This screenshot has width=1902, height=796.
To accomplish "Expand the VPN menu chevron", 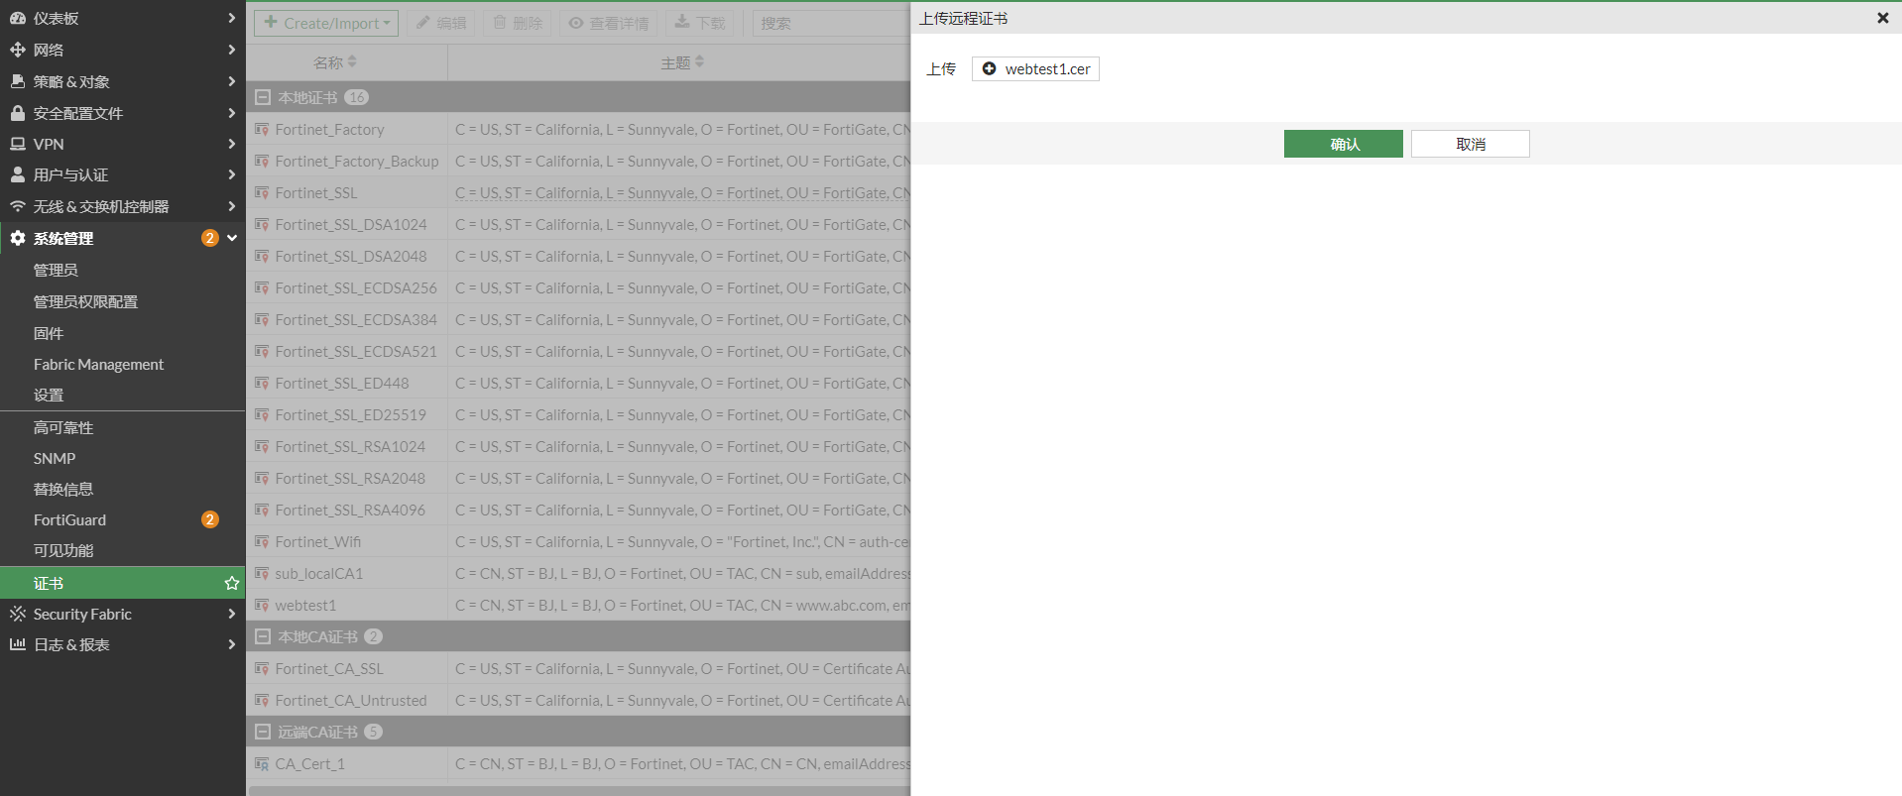I will click(x=231, y=144).
